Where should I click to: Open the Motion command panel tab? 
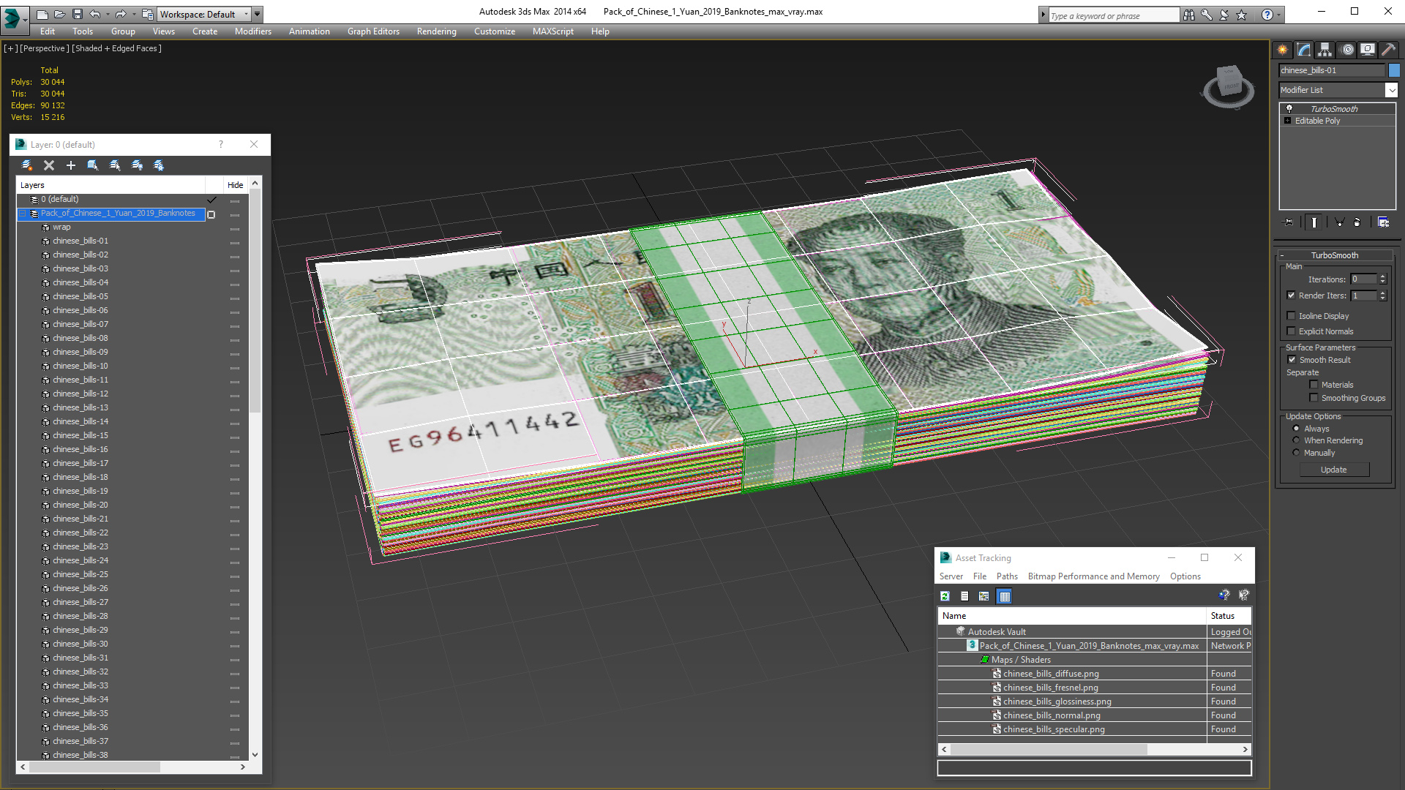(1347, 50)
